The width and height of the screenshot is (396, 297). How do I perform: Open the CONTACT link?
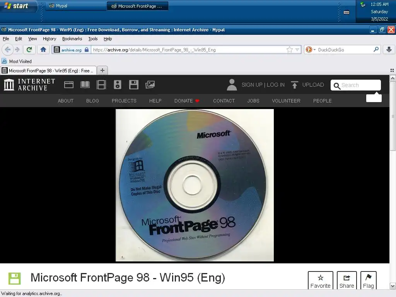coord(224,101)
